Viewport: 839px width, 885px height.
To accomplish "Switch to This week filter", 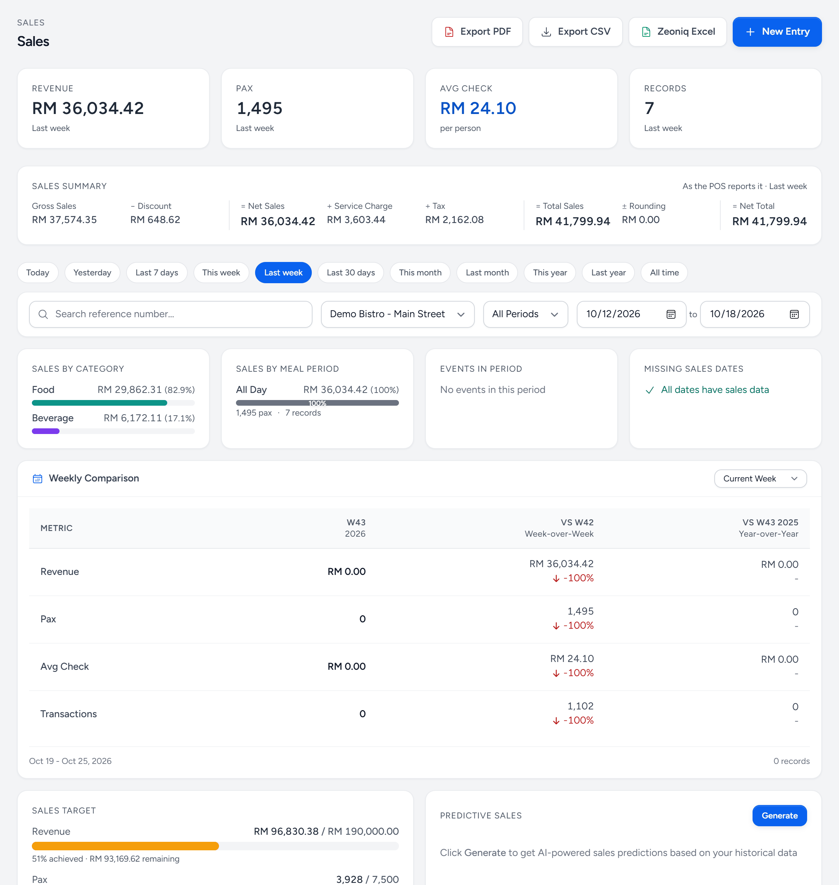I will point(221,273).
